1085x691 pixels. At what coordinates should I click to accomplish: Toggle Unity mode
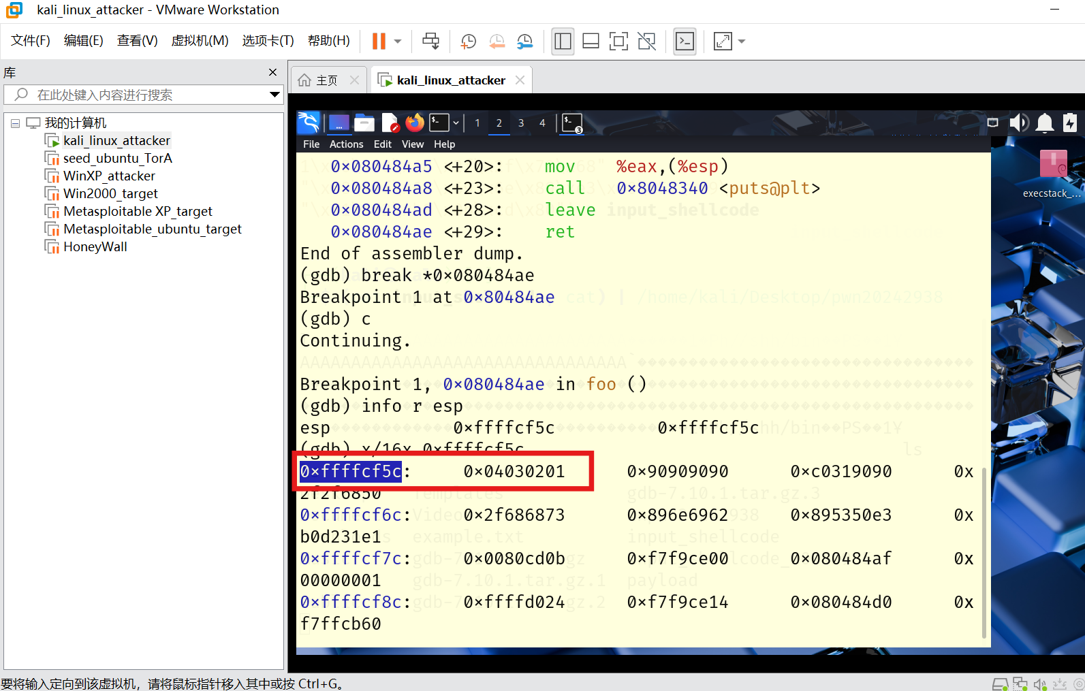[646, 42]
